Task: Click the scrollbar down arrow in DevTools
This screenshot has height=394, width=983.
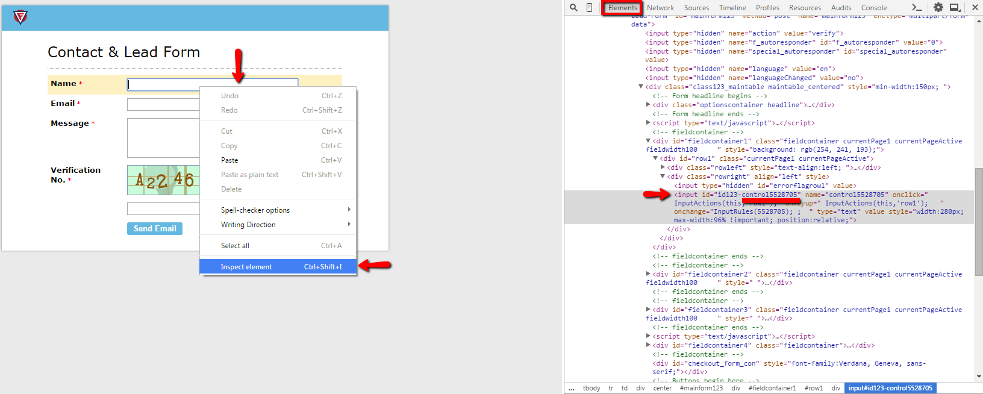Action: pos(978,377)
